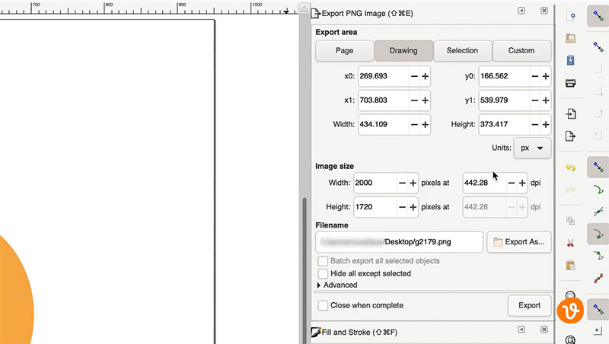Decrease the x0 value

(x=414, y=76)
